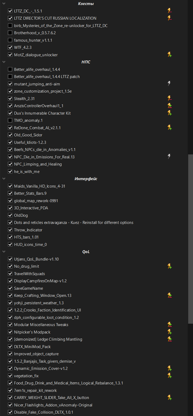Tick the TMO_anomaly.1 checkbox
This screenshot has width=193, height=416.
(x=10, y=120)
